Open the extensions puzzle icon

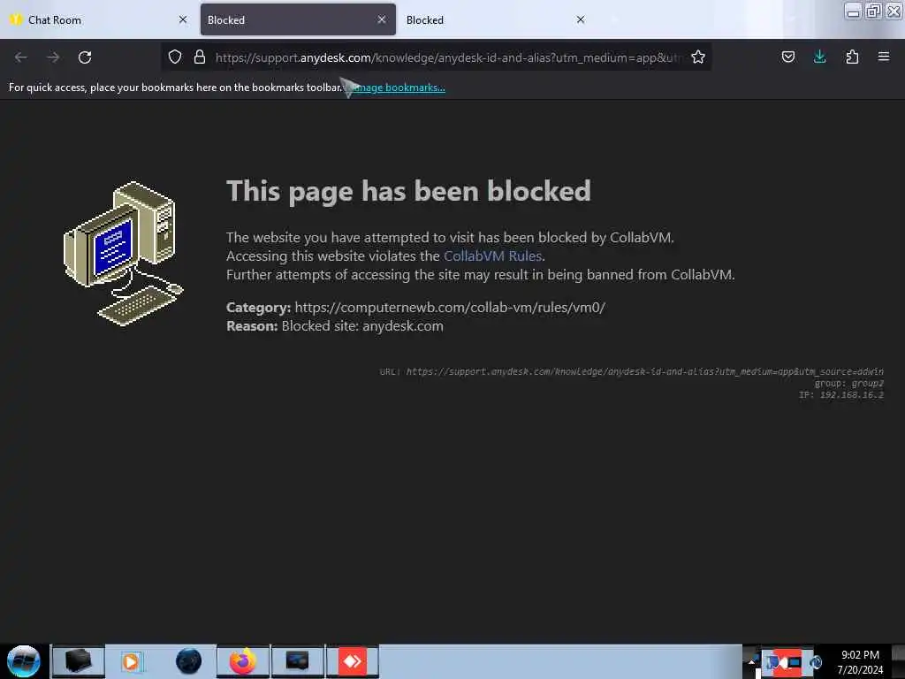click(852, 57)
